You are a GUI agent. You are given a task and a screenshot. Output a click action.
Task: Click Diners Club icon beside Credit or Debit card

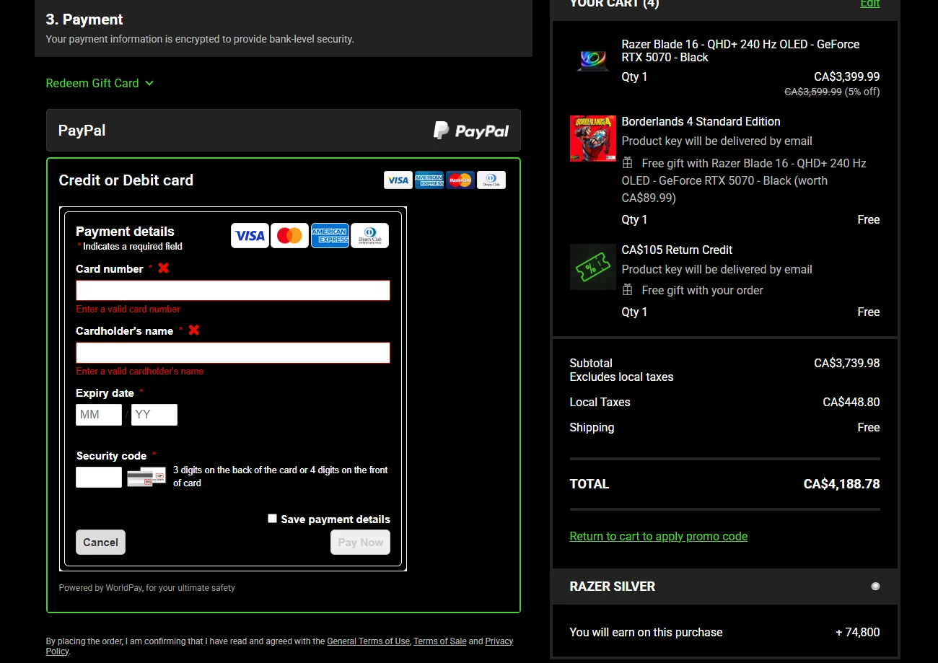pos(491,180)
